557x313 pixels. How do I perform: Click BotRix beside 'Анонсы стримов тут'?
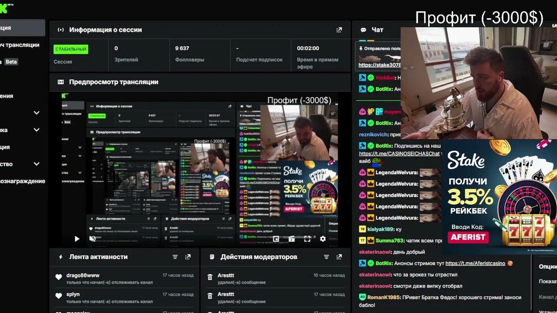384,263
